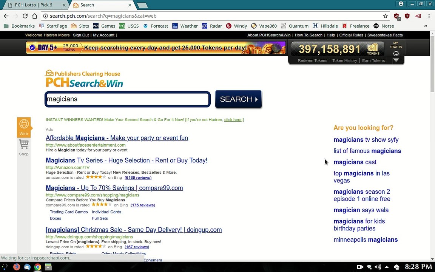
Task: Expand the token panel down arrow
Action: (396, 60)
